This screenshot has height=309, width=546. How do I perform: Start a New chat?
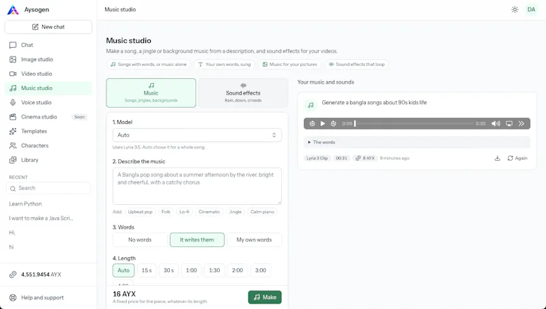coord(48,27)
